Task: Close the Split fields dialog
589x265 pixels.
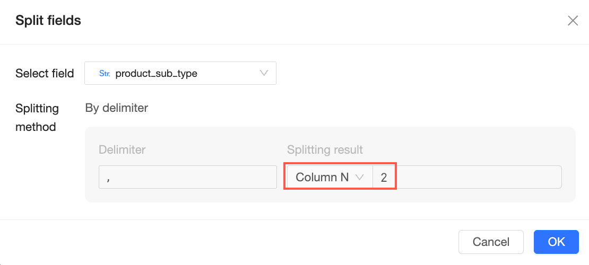Action: point(573,21)
